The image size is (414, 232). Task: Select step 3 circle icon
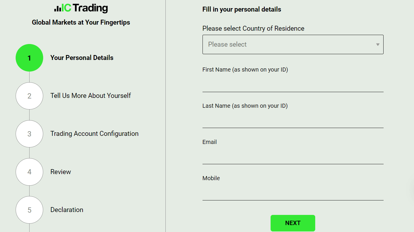[x=29, y=134]
